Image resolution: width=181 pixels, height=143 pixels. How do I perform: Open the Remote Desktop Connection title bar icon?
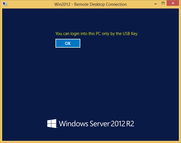pyautogui.click(x=5, y=4)
